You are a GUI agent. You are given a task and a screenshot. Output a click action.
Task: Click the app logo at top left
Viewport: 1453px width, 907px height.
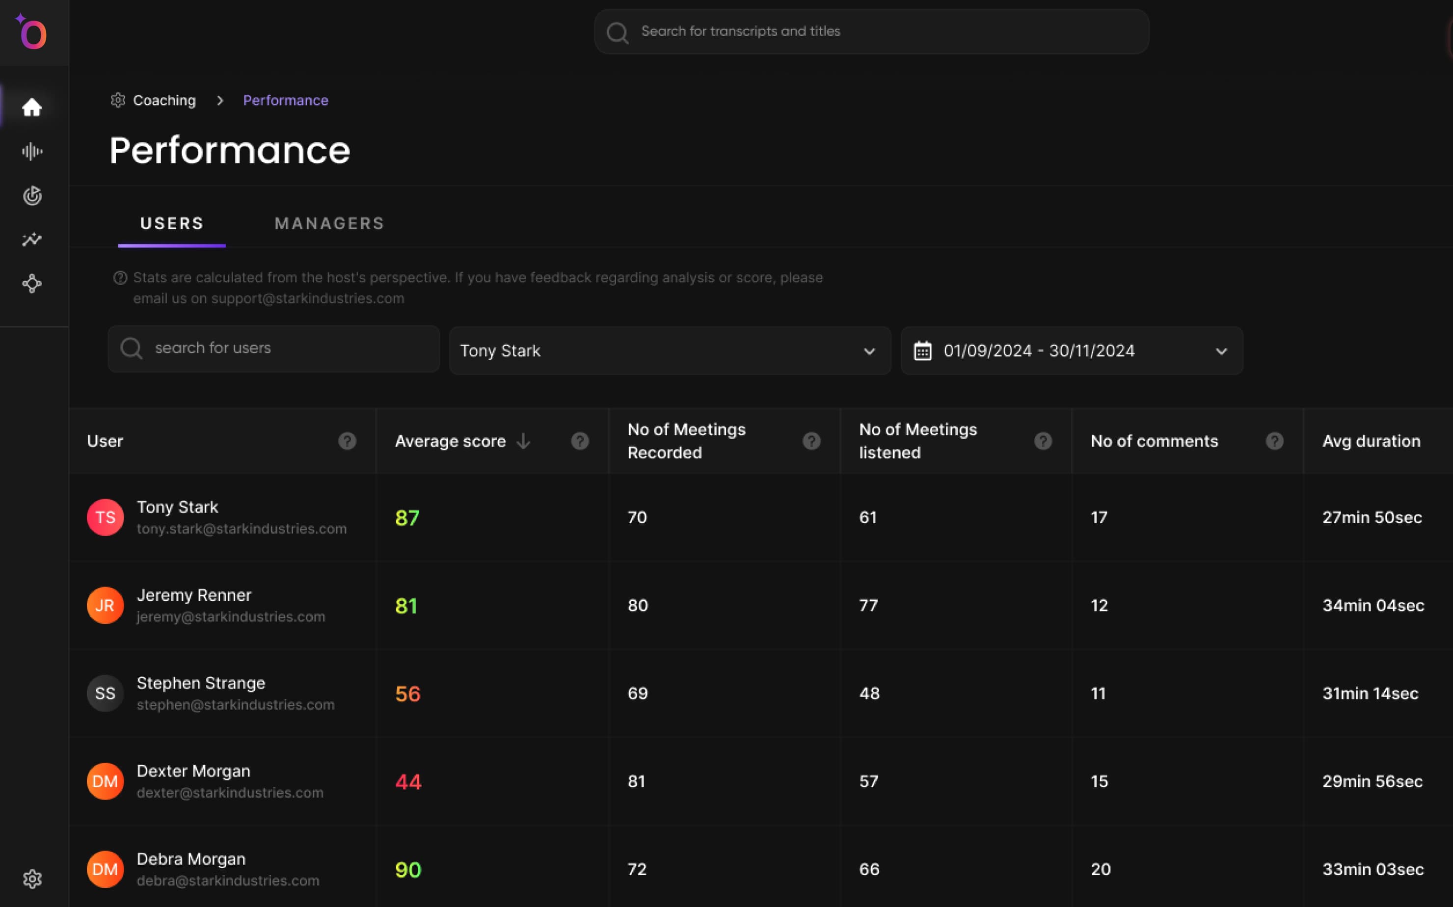pyautogui.click(x=32, y=32)
